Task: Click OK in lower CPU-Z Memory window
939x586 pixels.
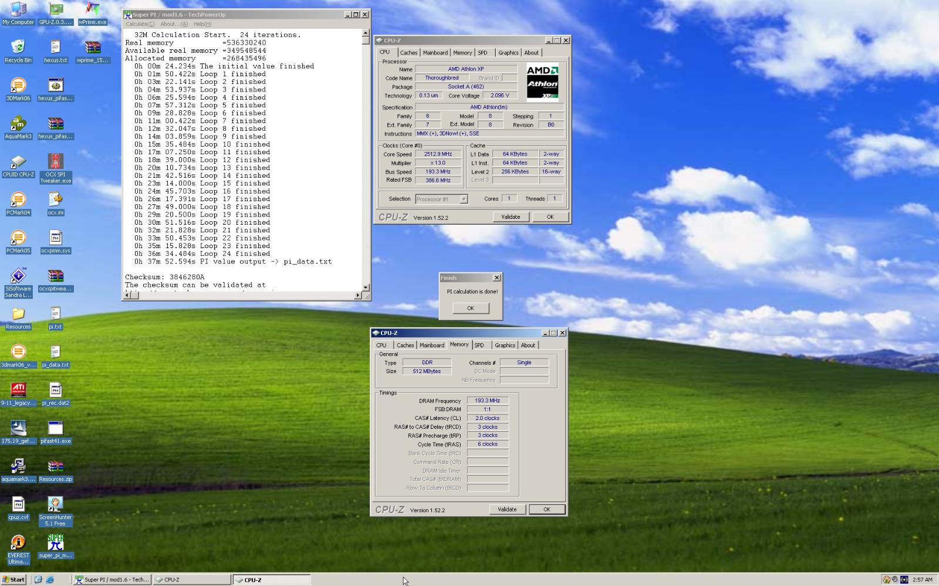Action: tap(546, 510)
